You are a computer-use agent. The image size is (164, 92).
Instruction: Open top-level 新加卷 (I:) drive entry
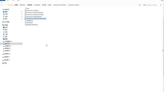(x=6, y=57)
